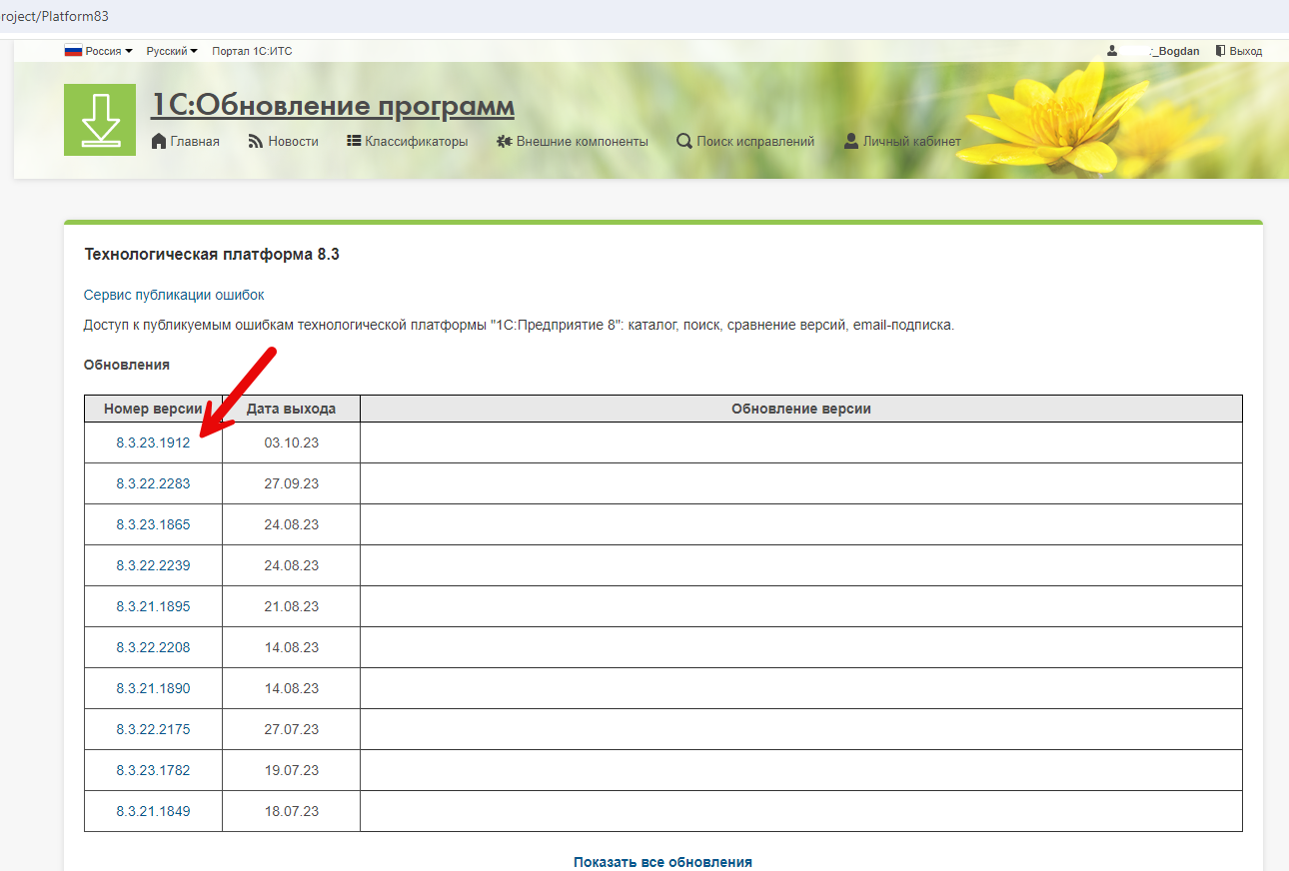Screen dimensions: 1289x871
Task: Click the RSS icon beside Новости
Action: click(x=256, y=142)
